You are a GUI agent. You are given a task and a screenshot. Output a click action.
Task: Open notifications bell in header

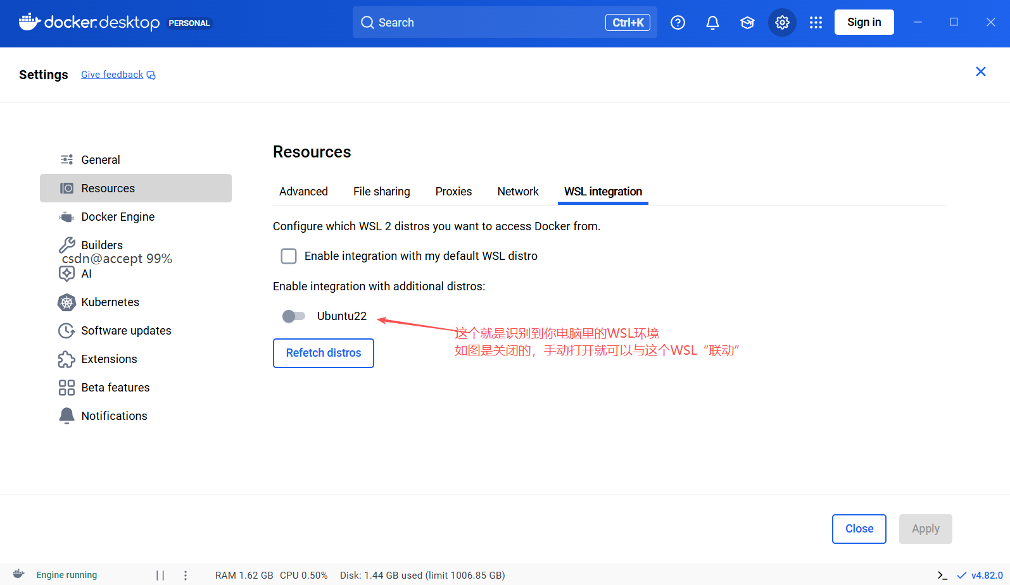point(712,23)
